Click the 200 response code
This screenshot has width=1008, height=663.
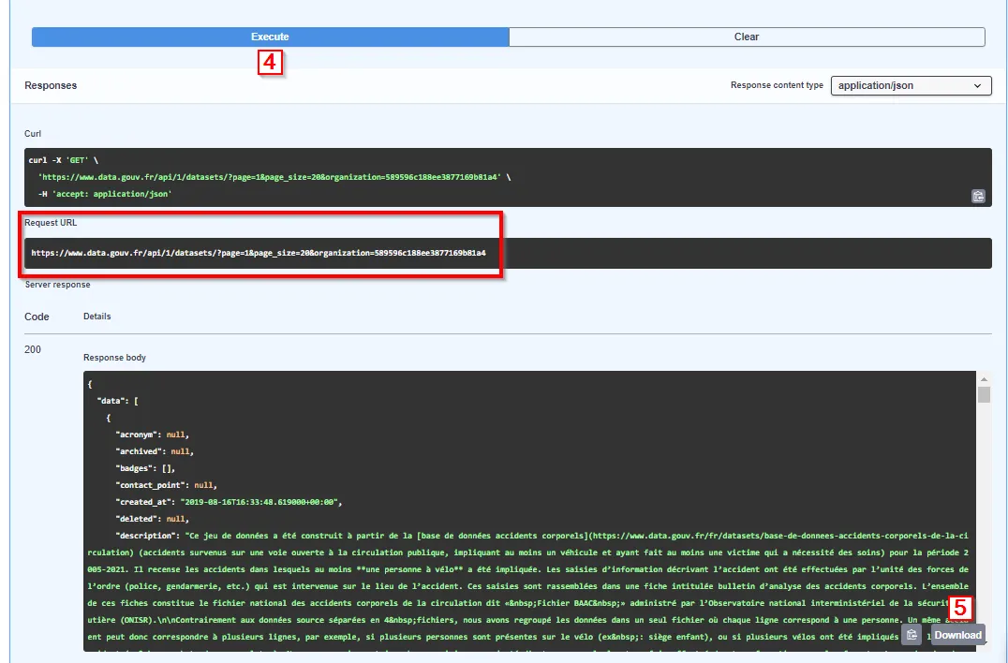pos(33,349)
